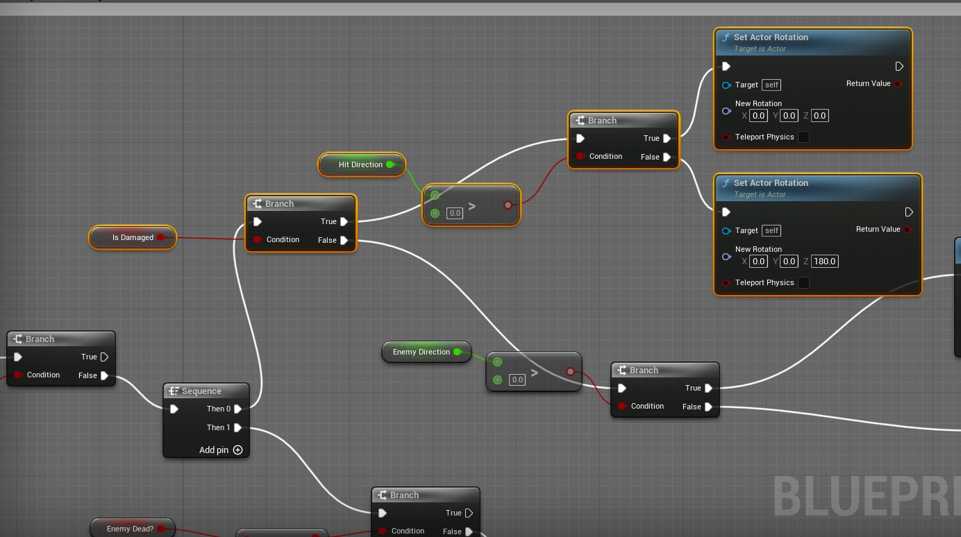Click the New Rotation pin on top Set Actor Rotation
Viewport: 961px width, 537px height.
coord(726,111)
